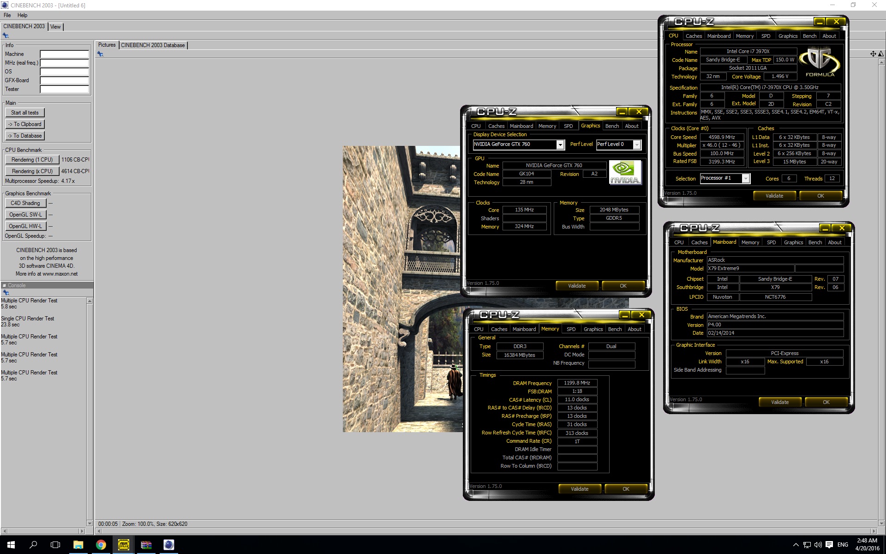Click the pin icon under Pictures tab
The image size is (886, 554).
pos(100,54)
